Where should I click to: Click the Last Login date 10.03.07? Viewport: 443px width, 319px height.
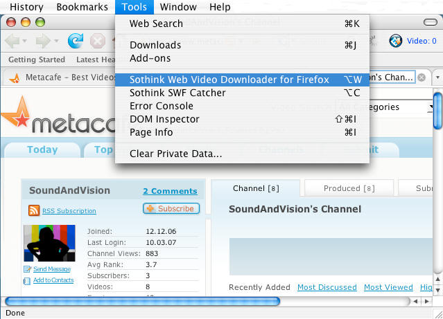pos(161,242)
